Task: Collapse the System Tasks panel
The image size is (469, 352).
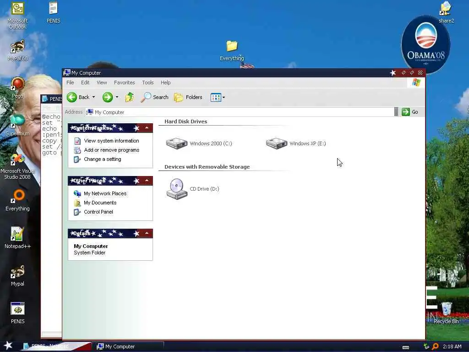Action: click(x=147, y=128)
